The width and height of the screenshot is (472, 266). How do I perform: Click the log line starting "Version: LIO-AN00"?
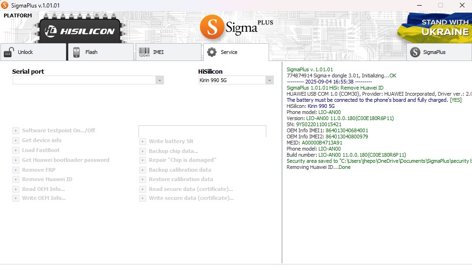coord(340,118)
